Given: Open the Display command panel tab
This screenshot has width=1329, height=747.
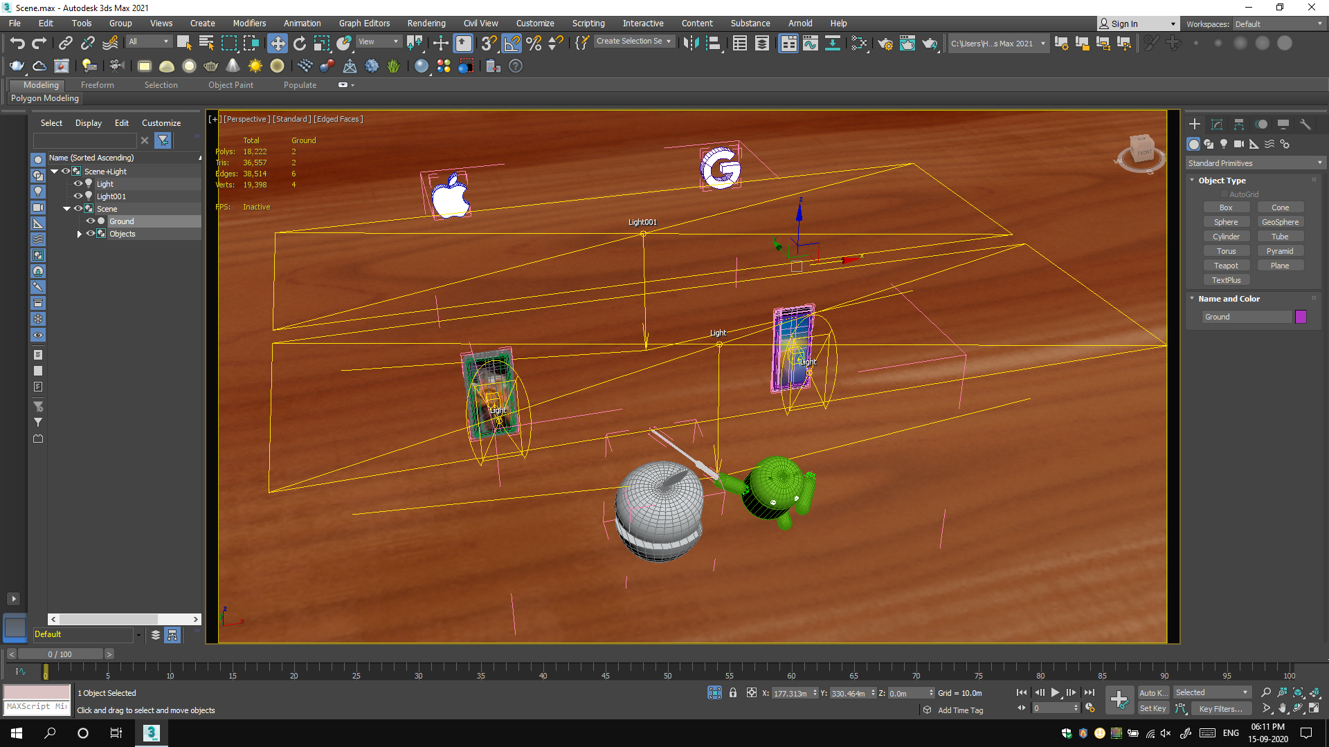Looking at the screenshot, I should pos(1283,124).
